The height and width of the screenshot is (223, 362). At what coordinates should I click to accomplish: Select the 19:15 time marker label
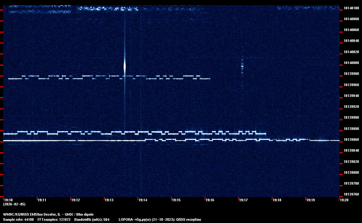point(176,200)
